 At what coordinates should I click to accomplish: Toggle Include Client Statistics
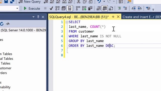click(90, 8)
